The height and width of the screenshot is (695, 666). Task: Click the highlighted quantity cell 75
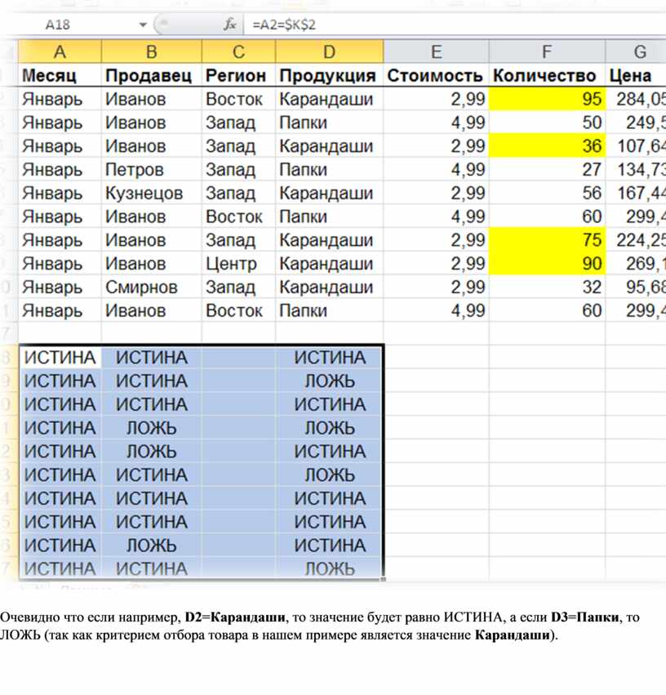547,240
